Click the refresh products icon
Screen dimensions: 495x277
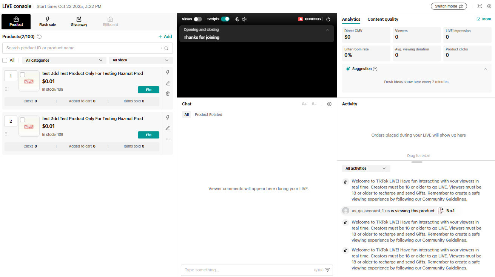point(40,37)
